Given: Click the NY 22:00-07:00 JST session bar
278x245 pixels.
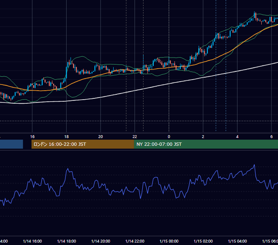Looking at the screenshot, I should 206,144.
